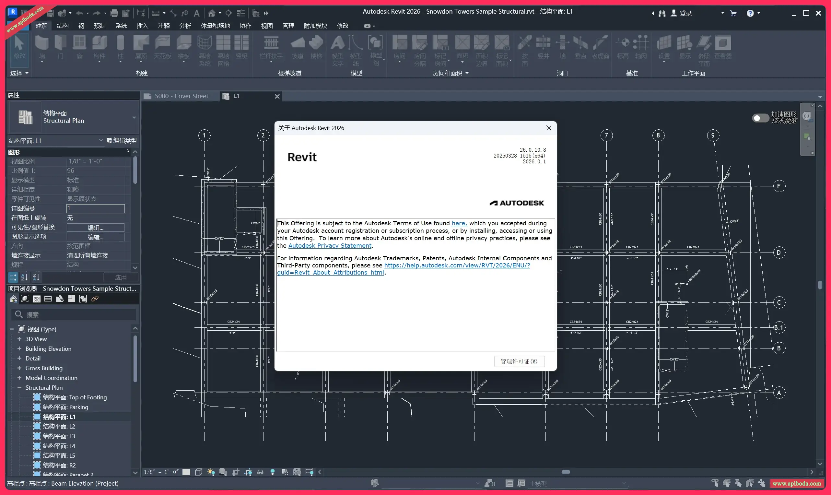
Task: Click the sun path icon in view bar
Action: pyautogui.click(x=211, y=472)
